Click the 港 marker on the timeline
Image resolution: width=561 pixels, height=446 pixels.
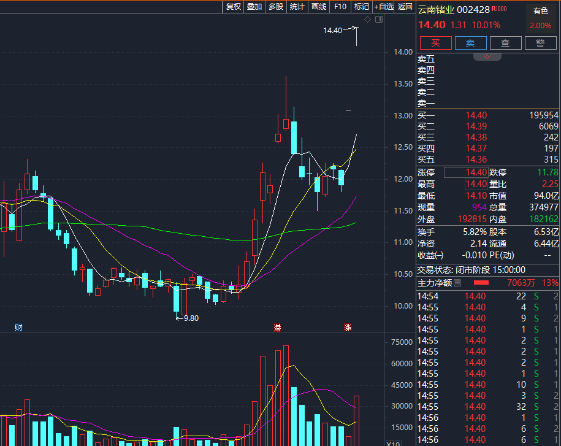pos(278,328)
